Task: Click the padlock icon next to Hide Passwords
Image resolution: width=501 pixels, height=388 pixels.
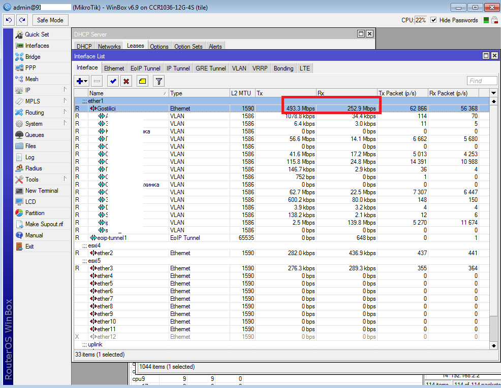Action: click(495, 20)
